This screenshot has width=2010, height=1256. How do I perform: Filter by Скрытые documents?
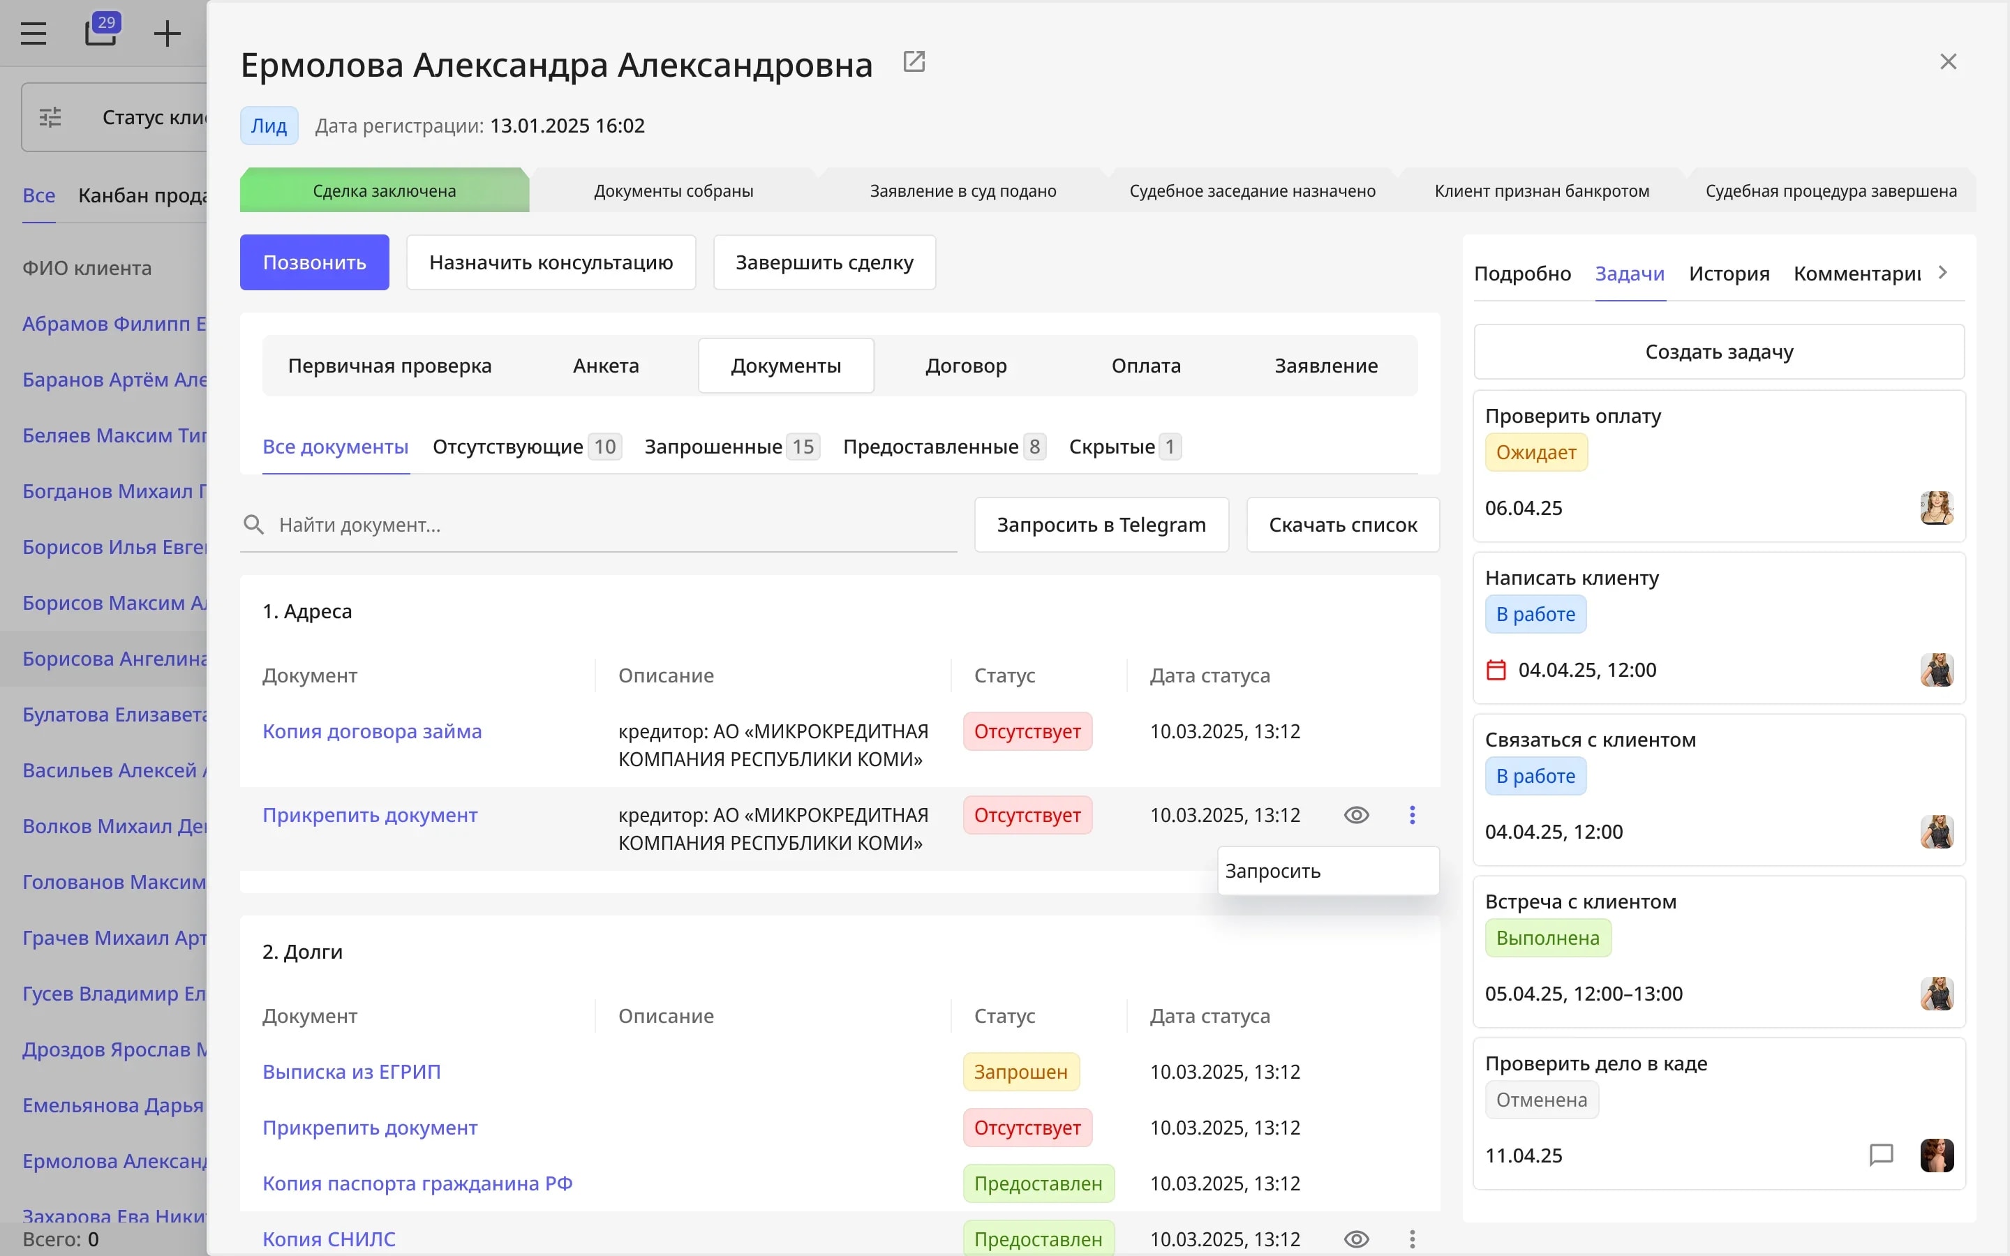1124,447
